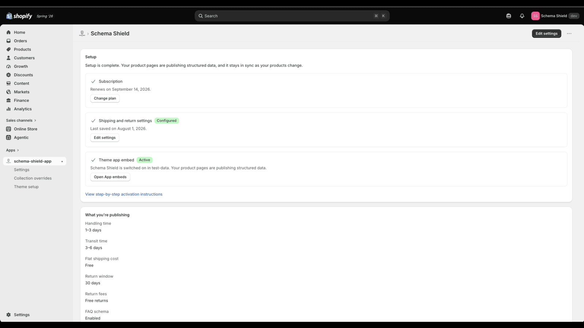Click the Active status badge
The height and width of the screenshot is (328, 584).
145,160
